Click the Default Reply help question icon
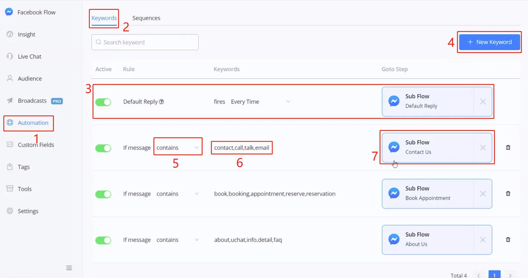The width and height of the screenshot is (528, 278). pyautogui.click(x=161, y=101)
